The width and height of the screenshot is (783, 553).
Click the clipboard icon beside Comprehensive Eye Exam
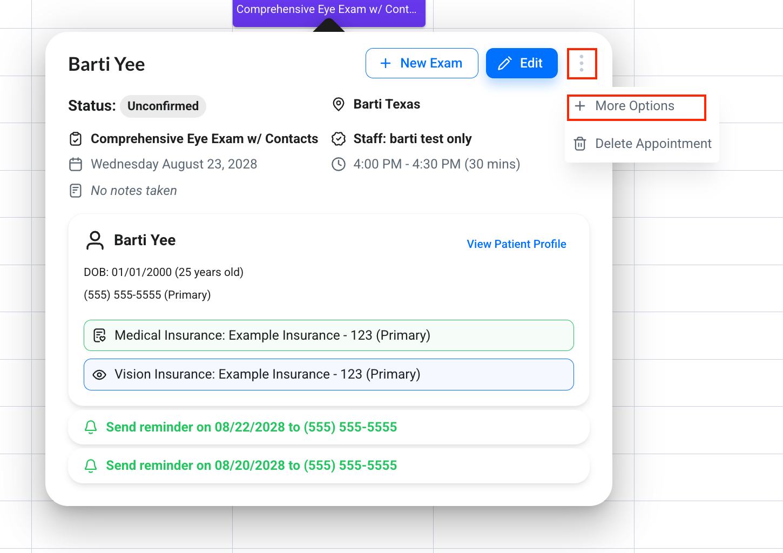coord(76,139)
